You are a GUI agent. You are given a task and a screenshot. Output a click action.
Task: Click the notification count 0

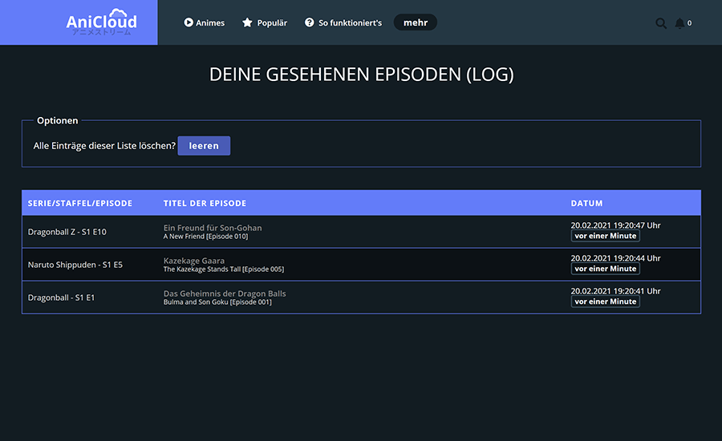(x=689, y=23)
